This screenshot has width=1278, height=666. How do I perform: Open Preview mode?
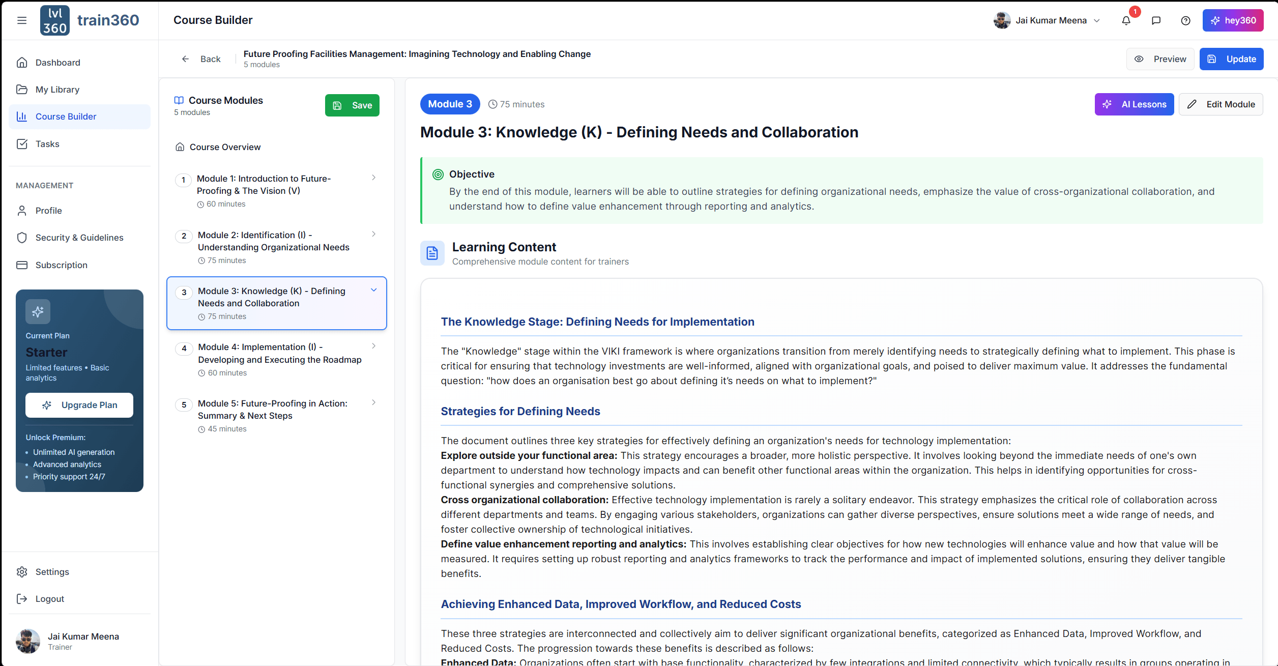(1160, 59)
